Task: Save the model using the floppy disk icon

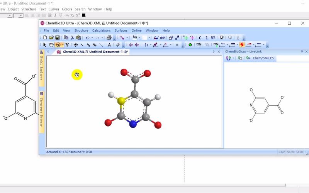Action: 57,37
